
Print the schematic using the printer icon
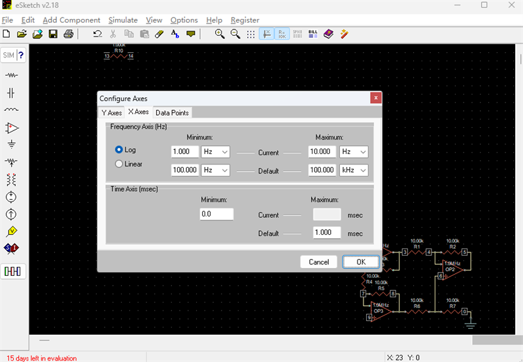69,34
